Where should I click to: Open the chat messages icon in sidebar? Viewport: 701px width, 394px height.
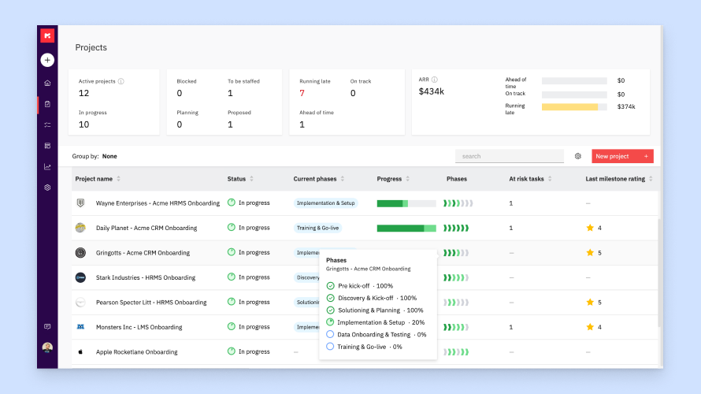[47, 326]
